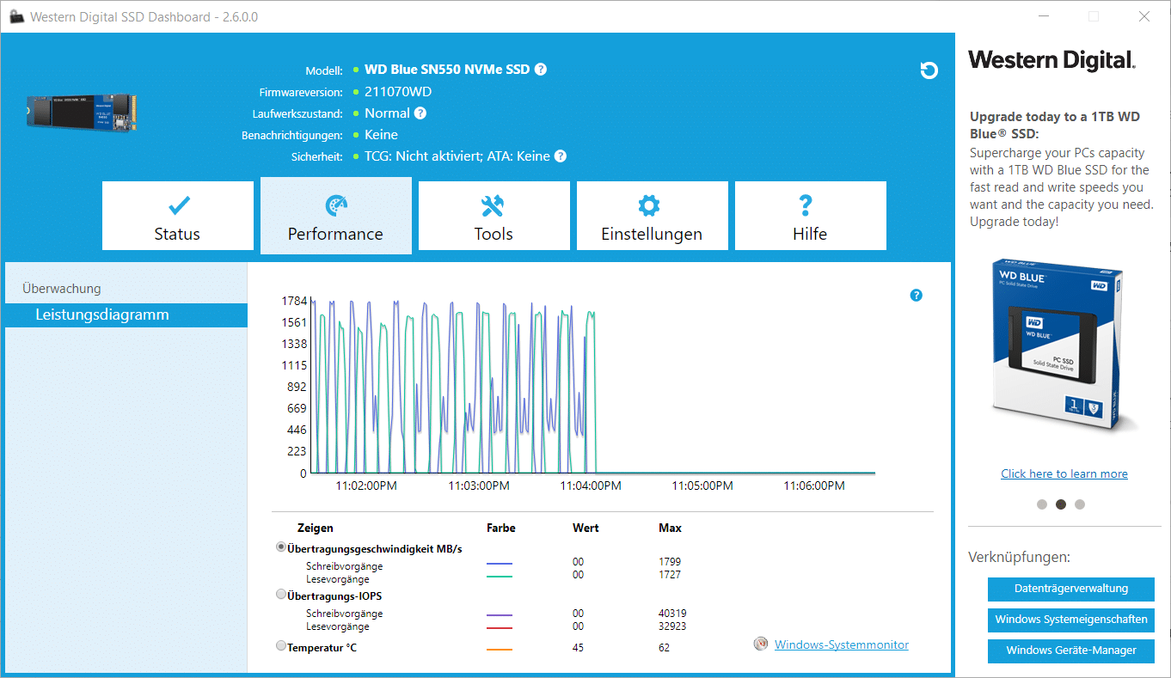The width and height of the screenshot is (1171, 678).
Task: Go to the third ad carousel dot
Action: click(x=1080, y=504)
